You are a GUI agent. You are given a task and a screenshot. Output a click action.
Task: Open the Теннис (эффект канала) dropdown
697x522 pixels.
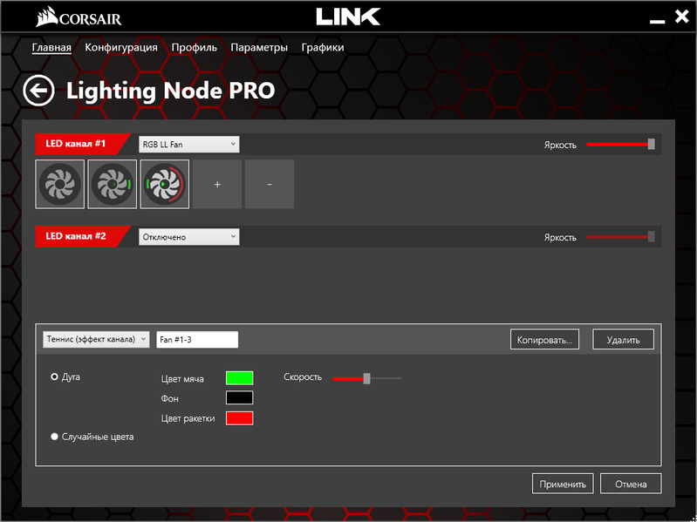tap(96, 340)
